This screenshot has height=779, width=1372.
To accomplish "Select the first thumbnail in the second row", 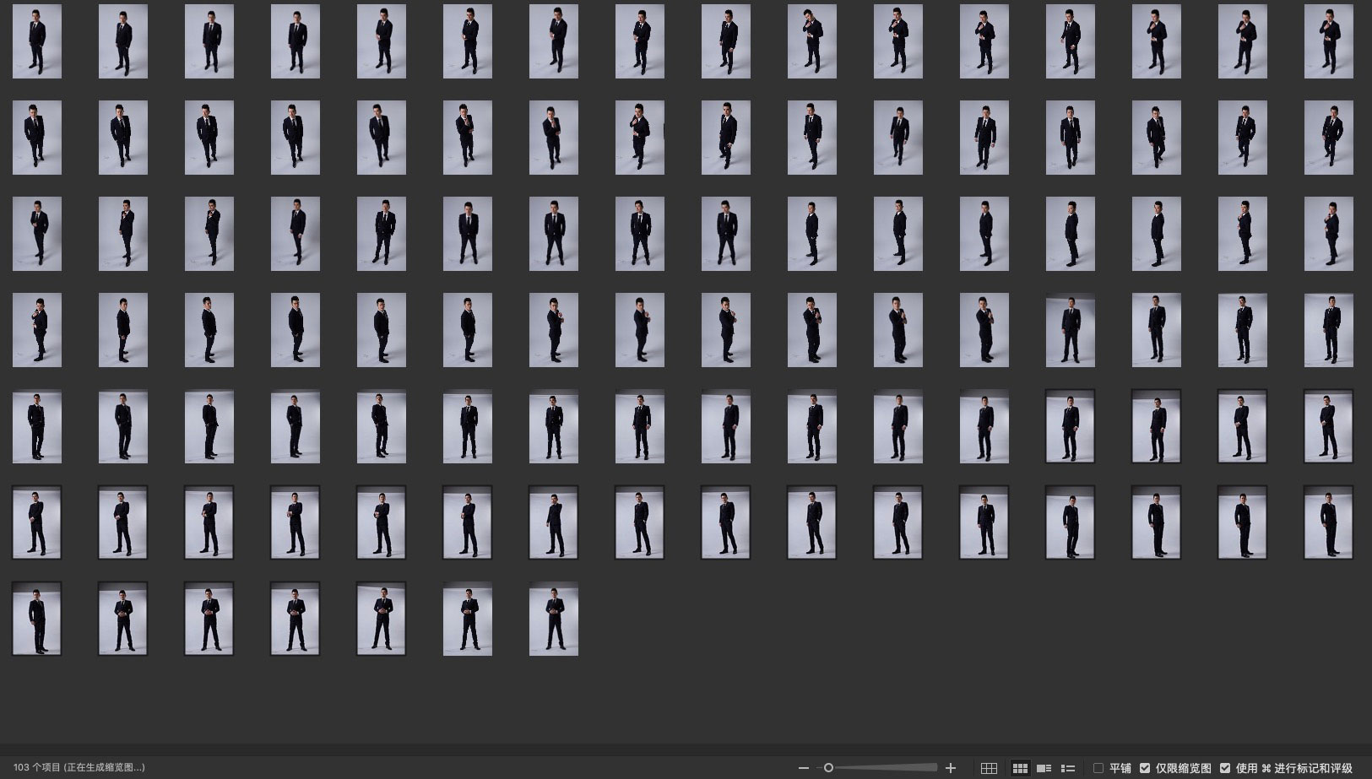I will pos(37,138).
